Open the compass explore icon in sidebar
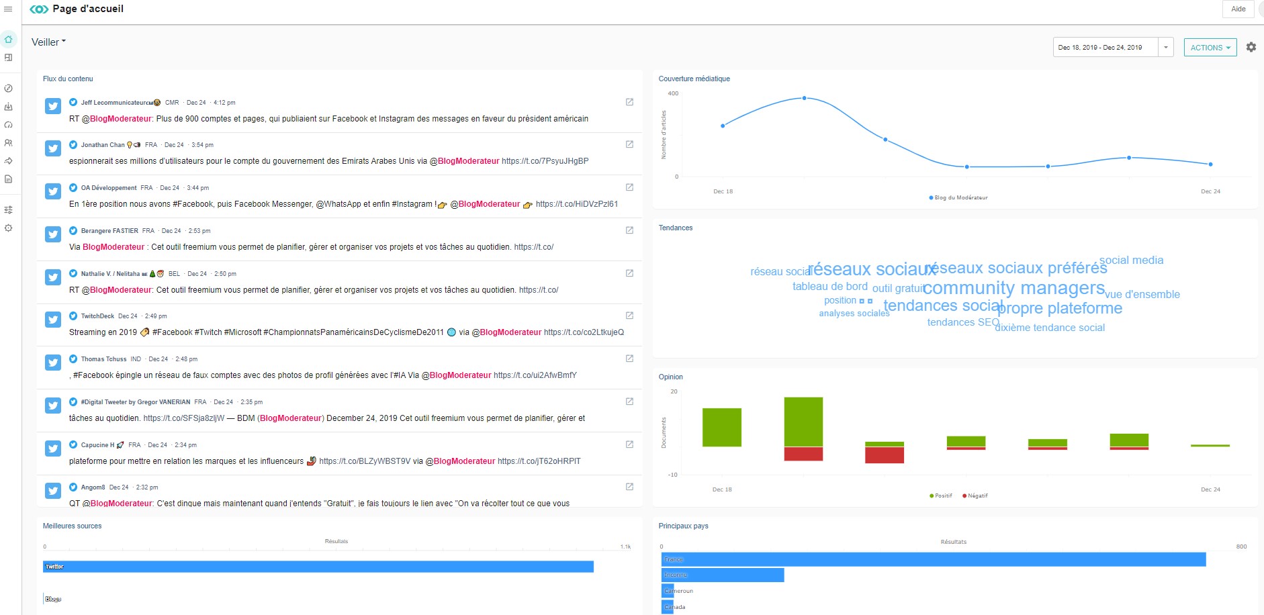The image size is (1264, 615). tap(8, 88)
